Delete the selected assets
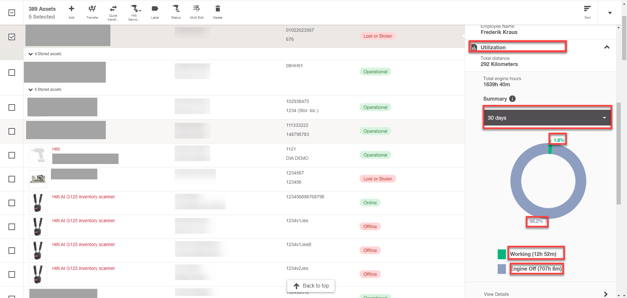 pos(217,9)
